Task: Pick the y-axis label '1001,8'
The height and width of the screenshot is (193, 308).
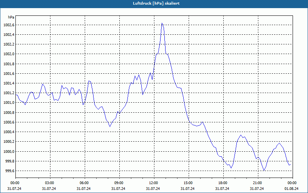Action: [9, 64]
